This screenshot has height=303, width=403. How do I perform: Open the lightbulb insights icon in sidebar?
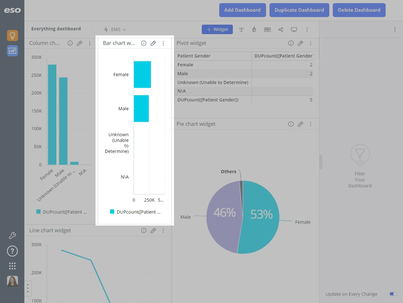[12, 35]
